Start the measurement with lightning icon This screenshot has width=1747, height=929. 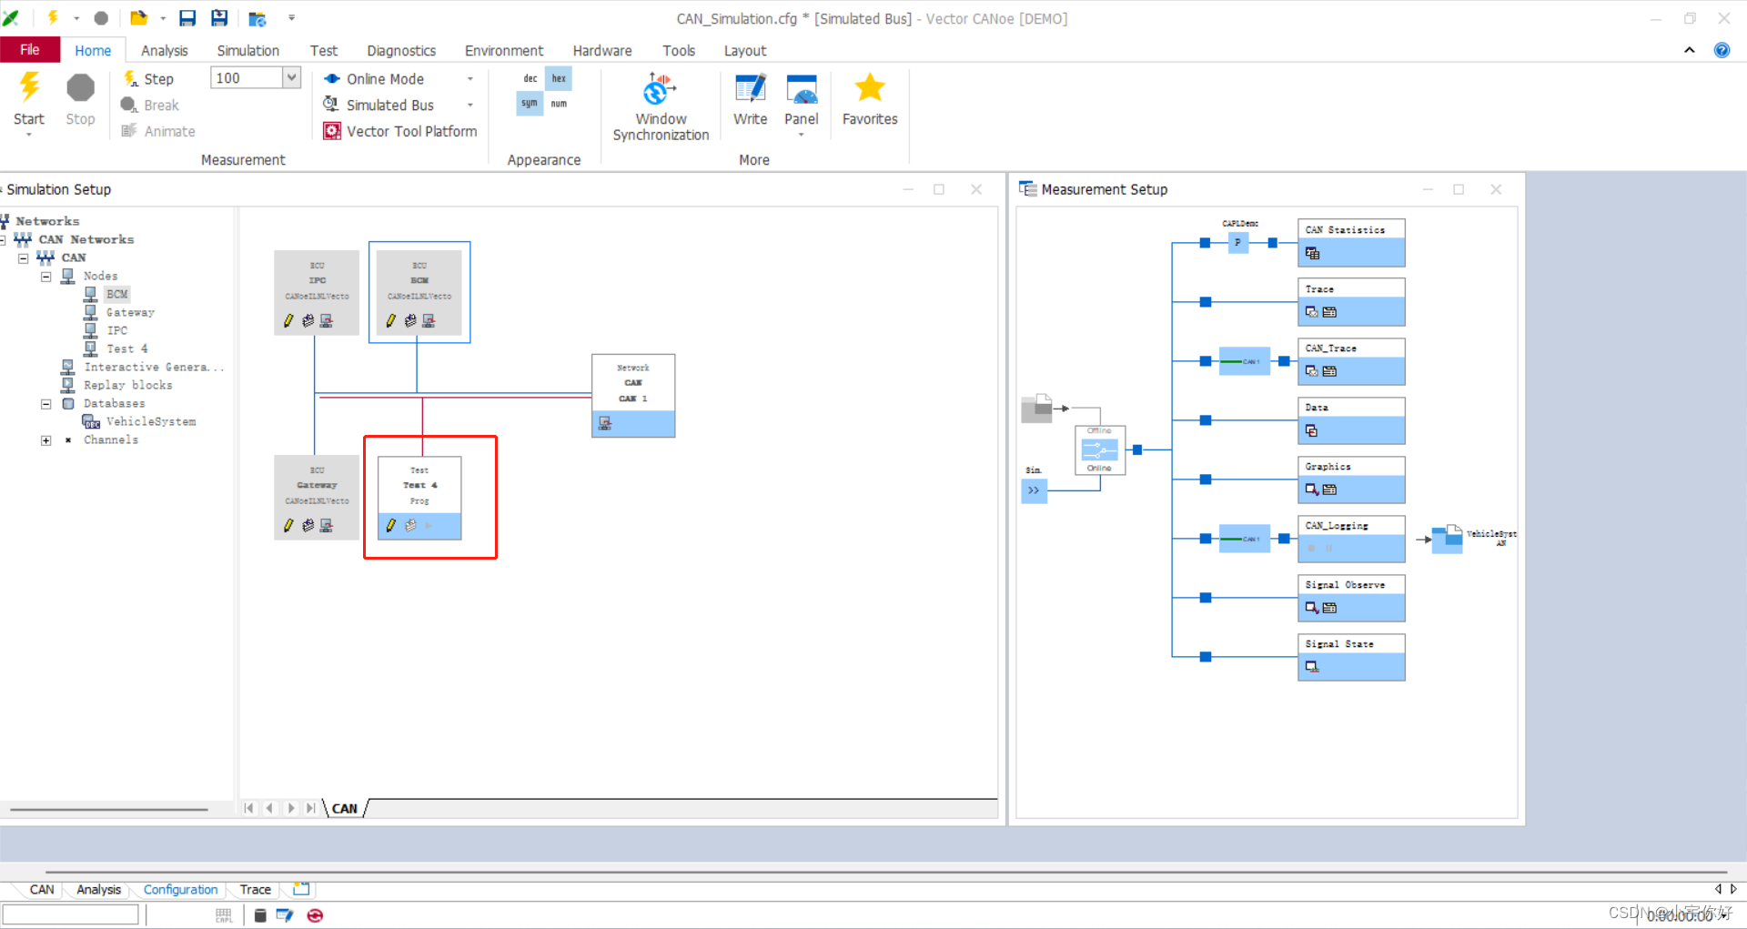29,87
